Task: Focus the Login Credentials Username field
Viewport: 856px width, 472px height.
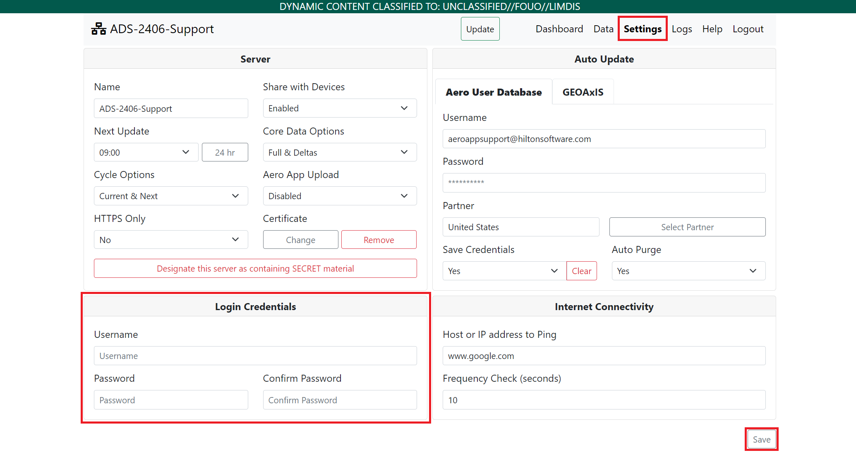Action: point(255,356)
